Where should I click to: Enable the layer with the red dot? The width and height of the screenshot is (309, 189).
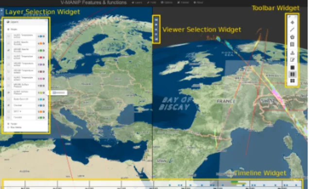pyautogui.click(x=8, y=57)
